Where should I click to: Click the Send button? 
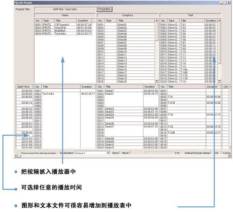pyautogui.click(x=116, y=153)
